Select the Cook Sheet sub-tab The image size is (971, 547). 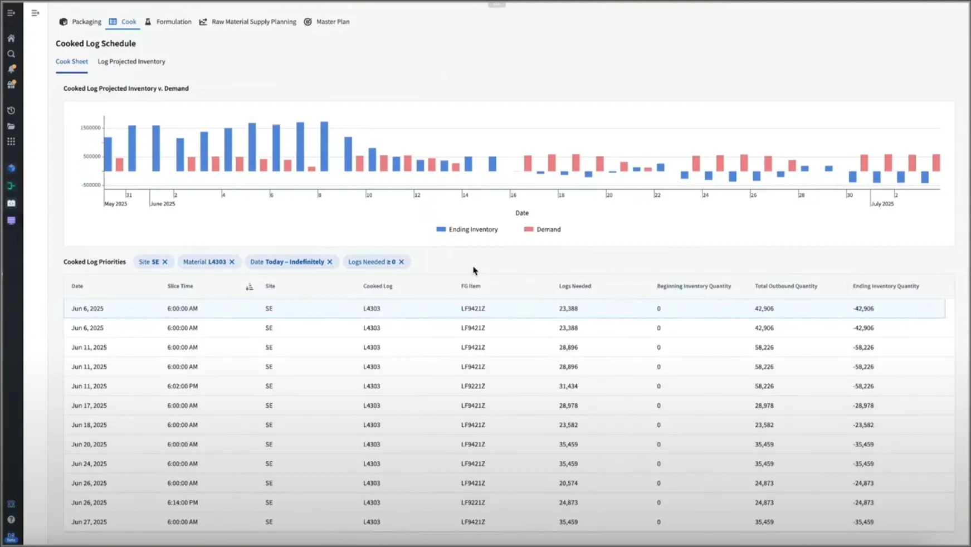[x=71, y=62]
